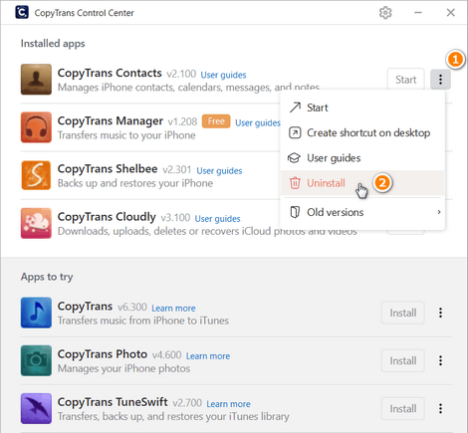Click the CopyTrans Photo camera icon

36,360
